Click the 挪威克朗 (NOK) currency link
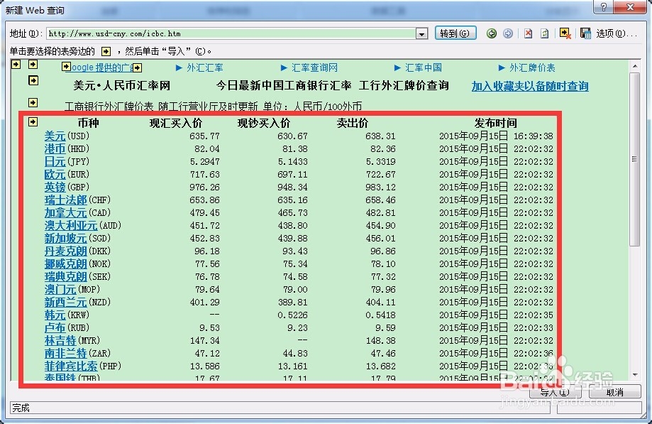652x424 pixels. pos(66,263)
